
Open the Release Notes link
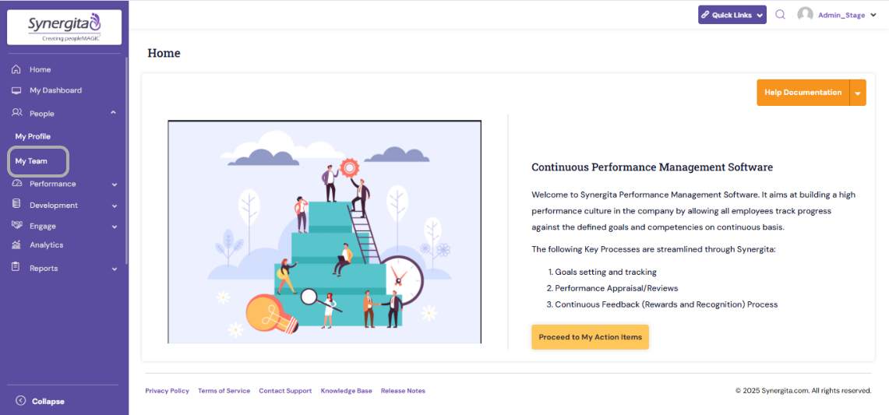click(x=403, y=391)
